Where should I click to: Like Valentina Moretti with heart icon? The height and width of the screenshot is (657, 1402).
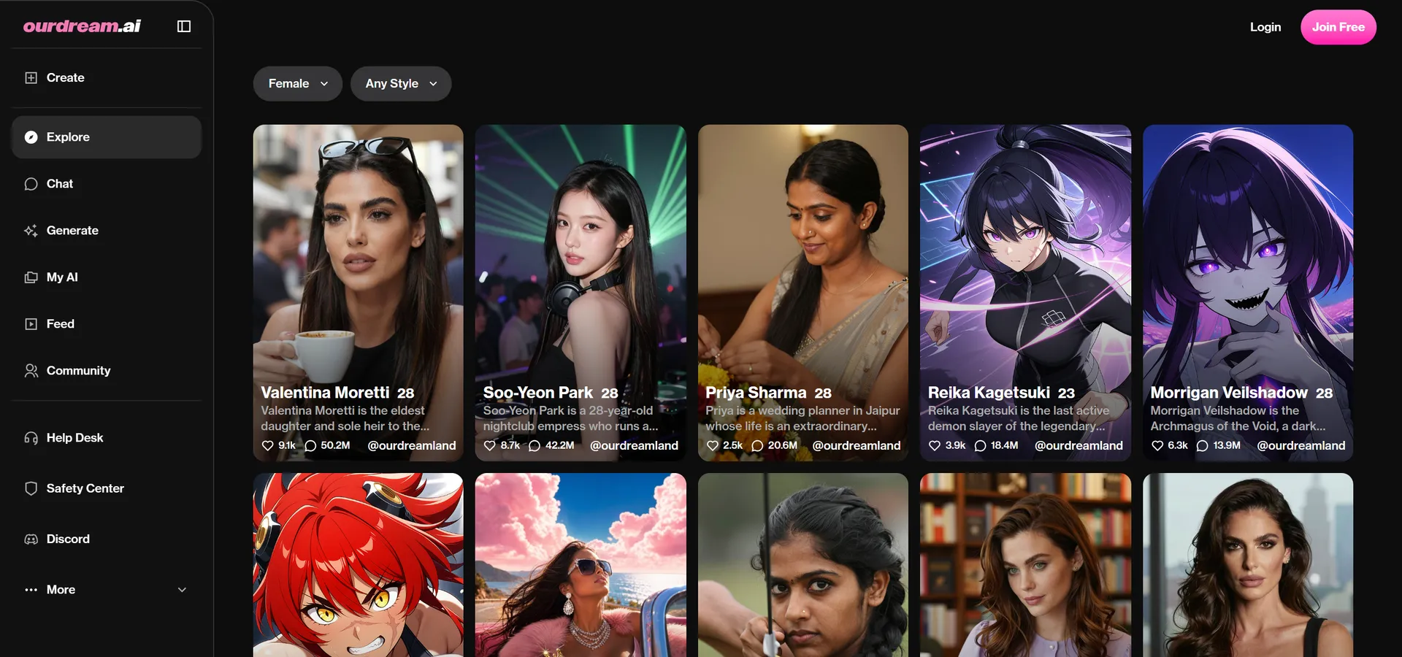tap(267, 445)
